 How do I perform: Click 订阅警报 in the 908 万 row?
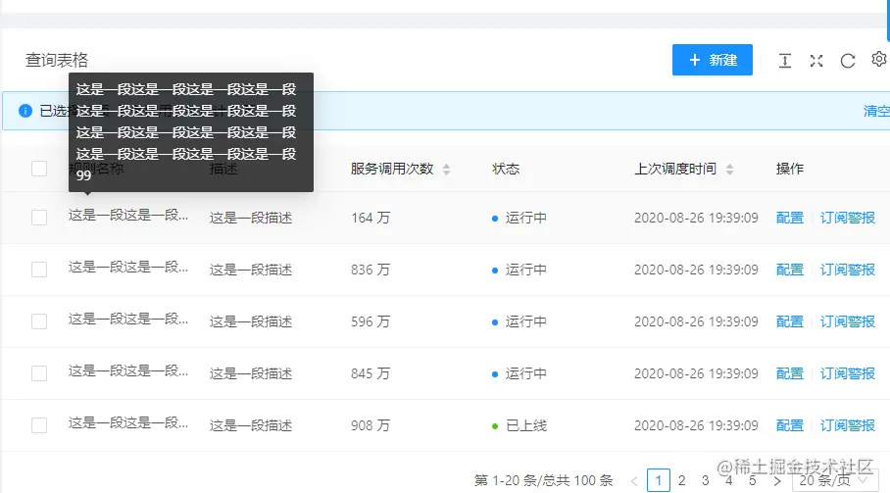point(848,425)
